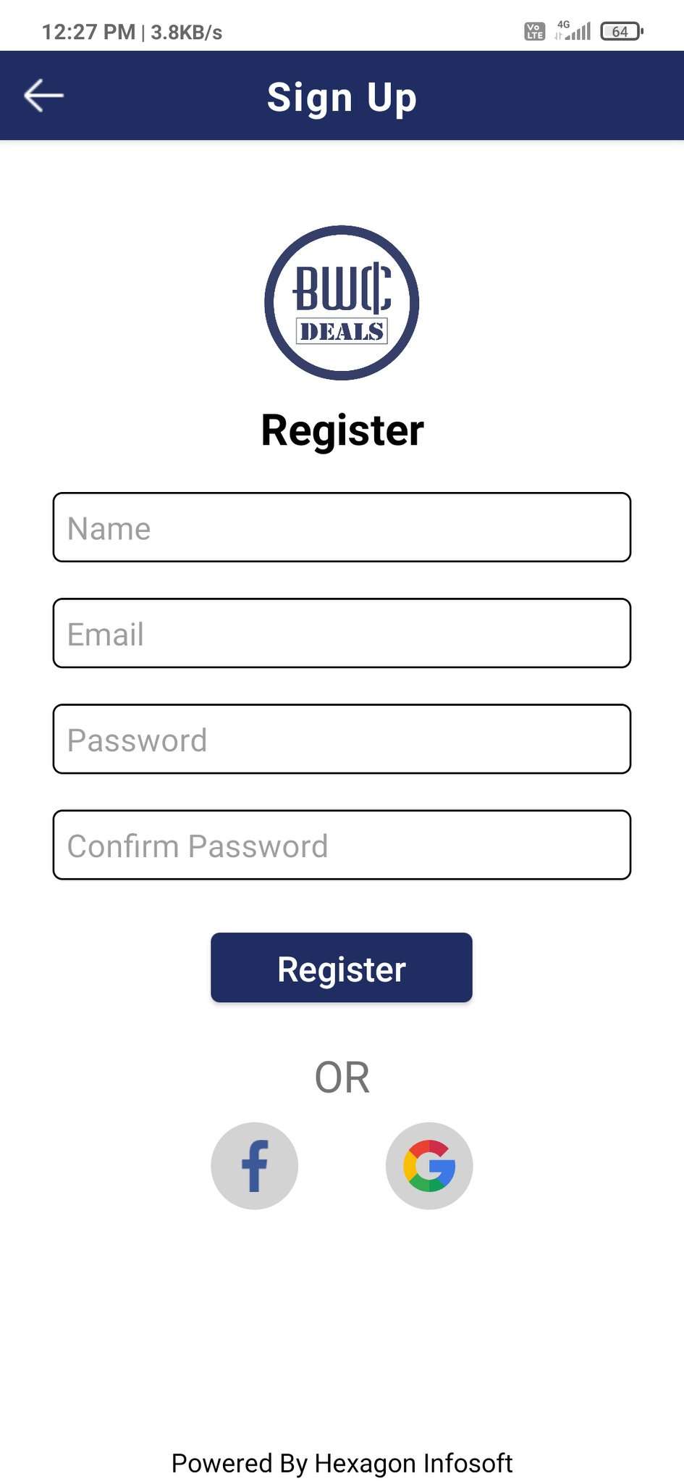Image resolution: width=684 pixels, height=1484 pixels.
Task: Focus the Email input field
Action: pyautogui.click(x=342, y=633)
